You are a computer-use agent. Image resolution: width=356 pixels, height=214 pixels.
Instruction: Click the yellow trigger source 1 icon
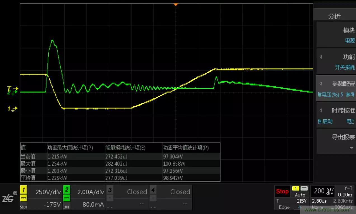(x=295, y=189)
